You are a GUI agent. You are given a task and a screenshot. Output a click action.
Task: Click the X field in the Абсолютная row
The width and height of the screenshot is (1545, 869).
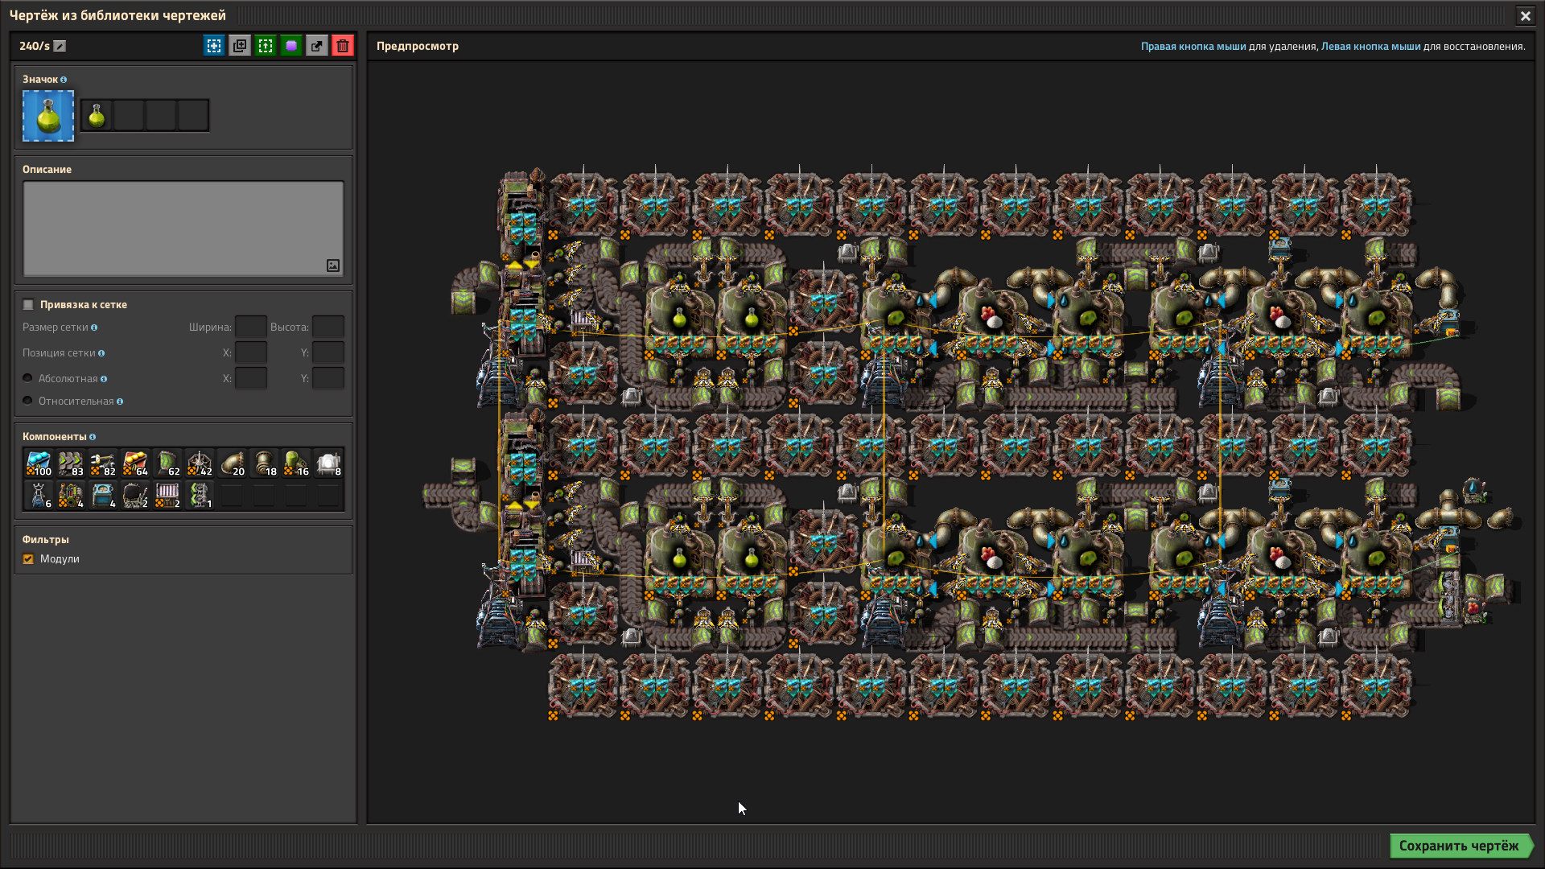(x=250, y=378)
